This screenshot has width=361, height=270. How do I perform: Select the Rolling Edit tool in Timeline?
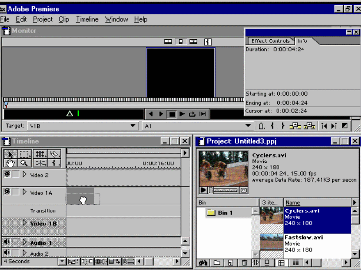pos(40,154)
